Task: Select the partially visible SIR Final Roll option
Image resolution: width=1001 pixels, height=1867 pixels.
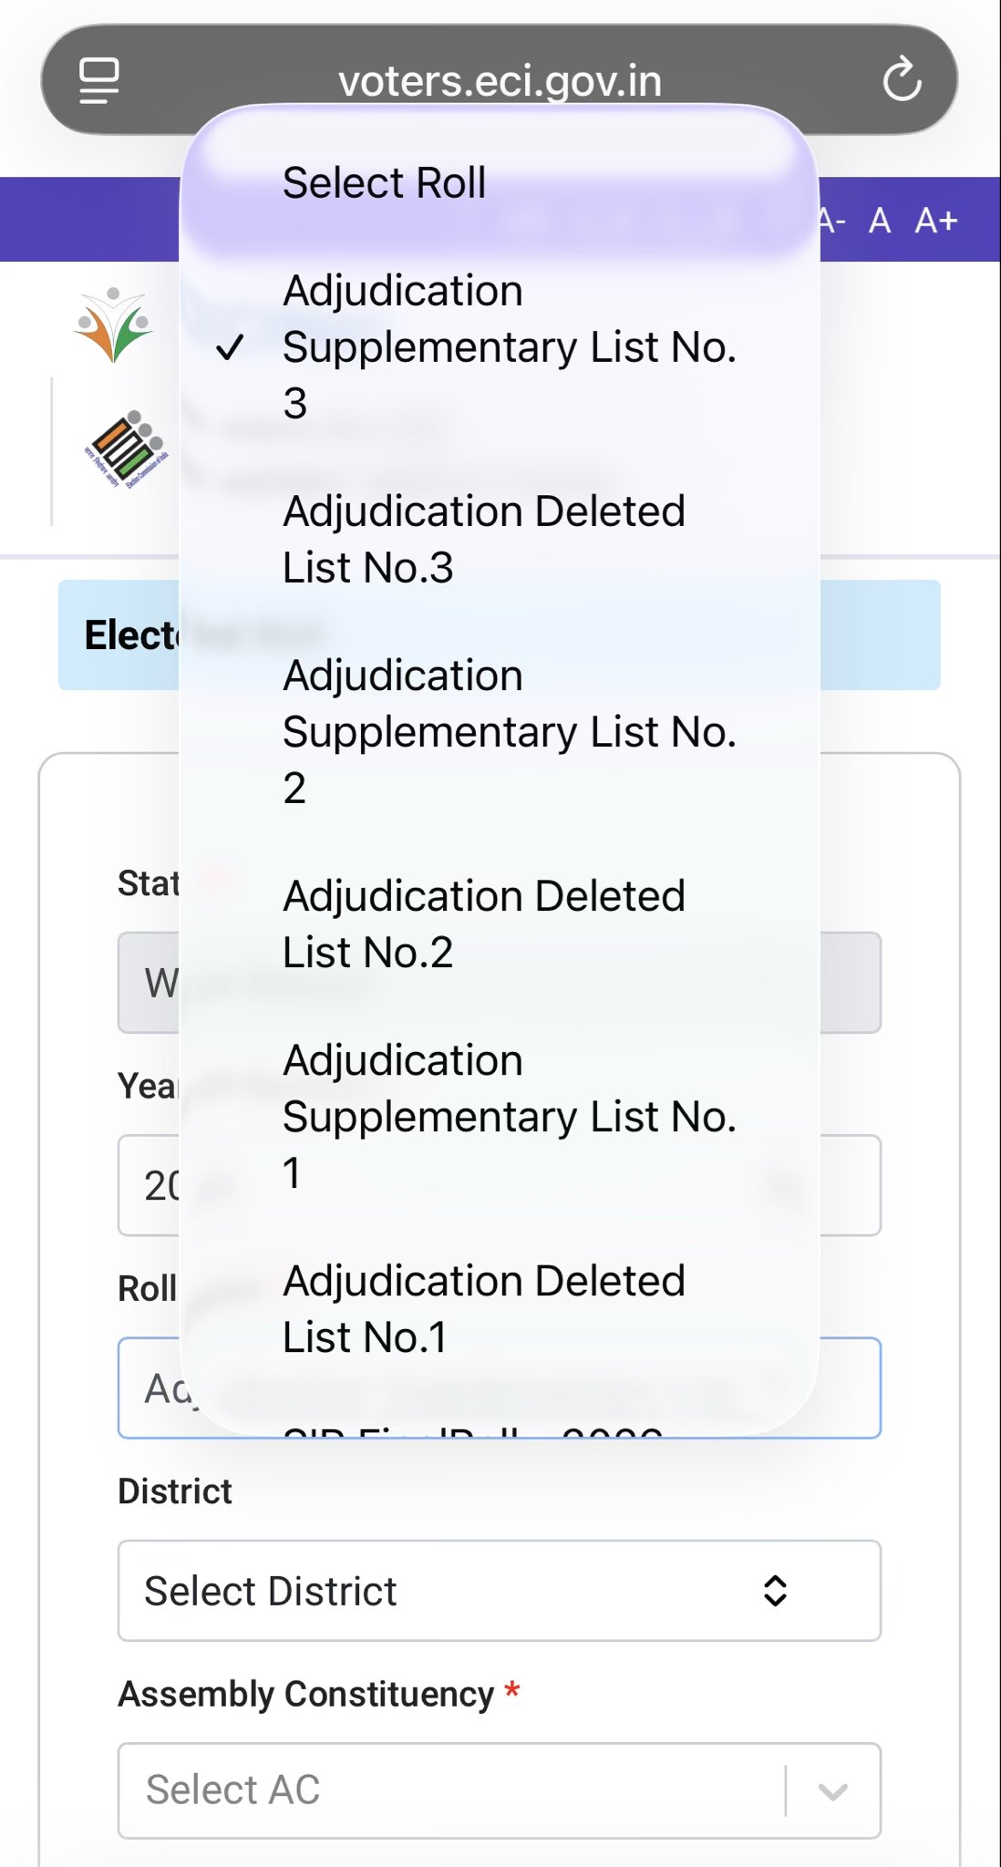Action: tap(474, 1428)
